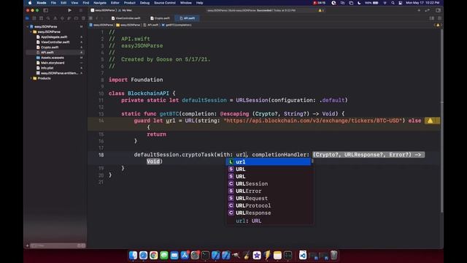The image size is (467, 263).
Task: Open the Xcode menu
Action: click(42, 3)
